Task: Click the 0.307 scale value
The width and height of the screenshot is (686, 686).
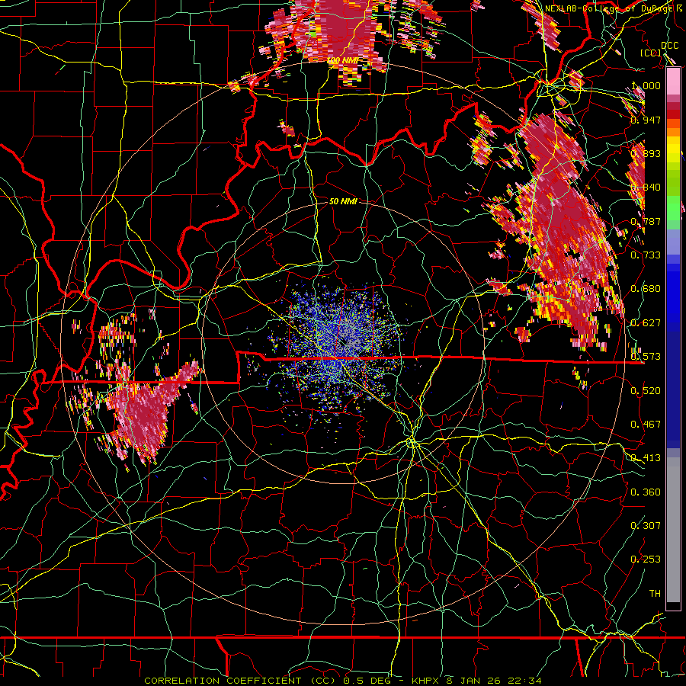Action: [646, 526]
